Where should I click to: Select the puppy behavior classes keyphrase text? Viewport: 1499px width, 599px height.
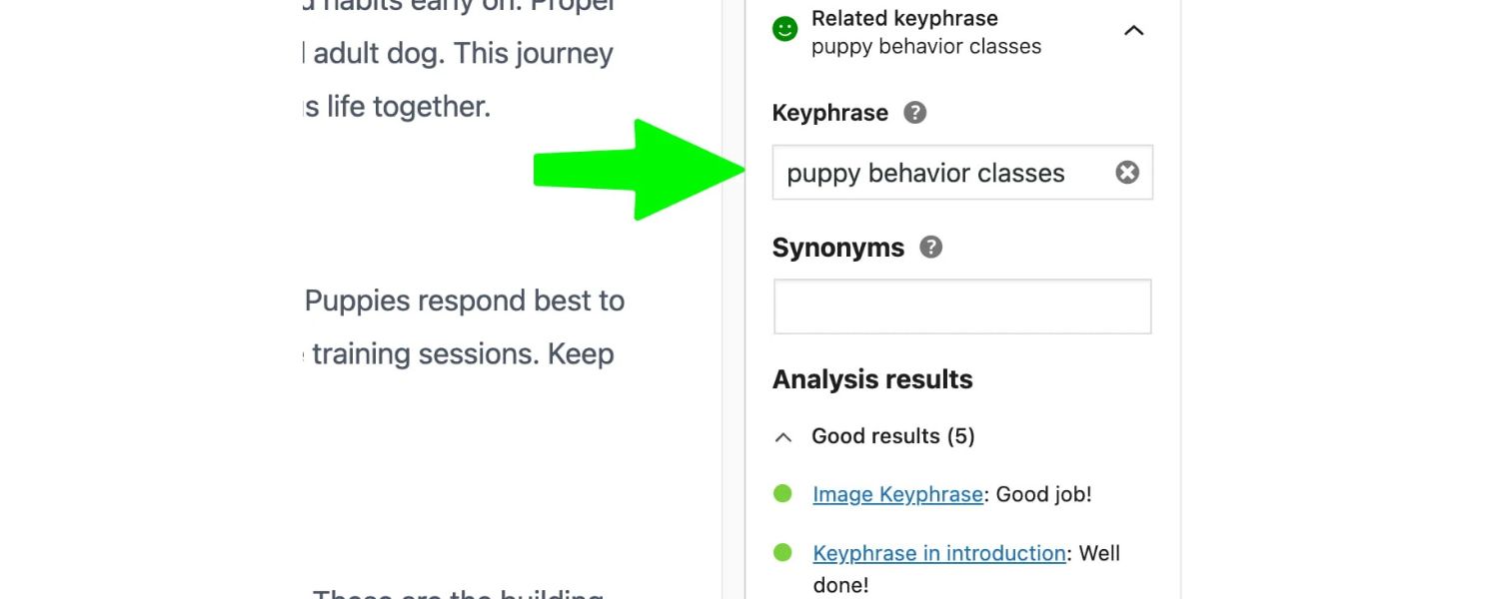pos(924,172)
